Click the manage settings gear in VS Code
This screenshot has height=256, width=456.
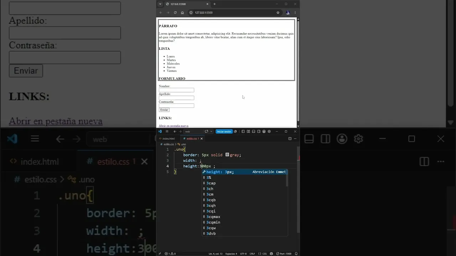tap(269, 132)
